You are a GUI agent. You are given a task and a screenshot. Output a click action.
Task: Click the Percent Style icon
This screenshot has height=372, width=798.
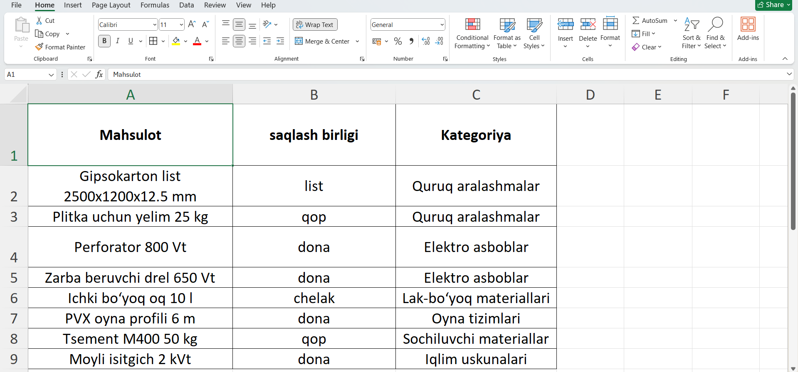point(398,41)
